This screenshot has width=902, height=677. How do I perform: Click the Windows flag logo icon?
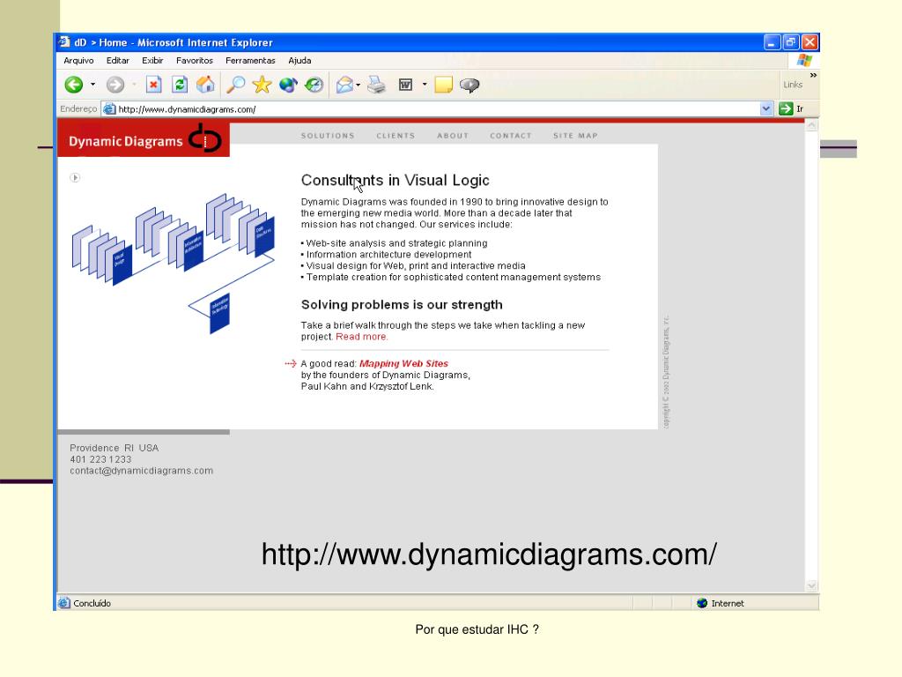pyautogui.click(x=804, y=60)
